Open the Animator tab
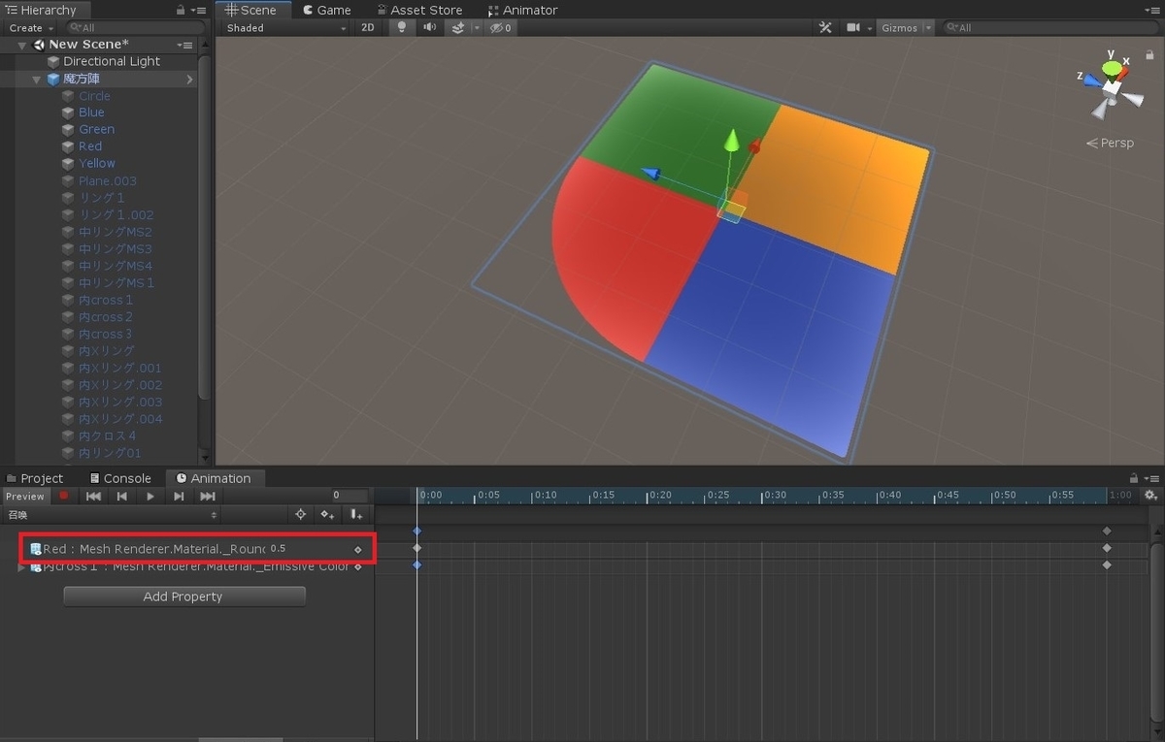The height and width of the screenshot is (742, 1165). click(523, 10)
